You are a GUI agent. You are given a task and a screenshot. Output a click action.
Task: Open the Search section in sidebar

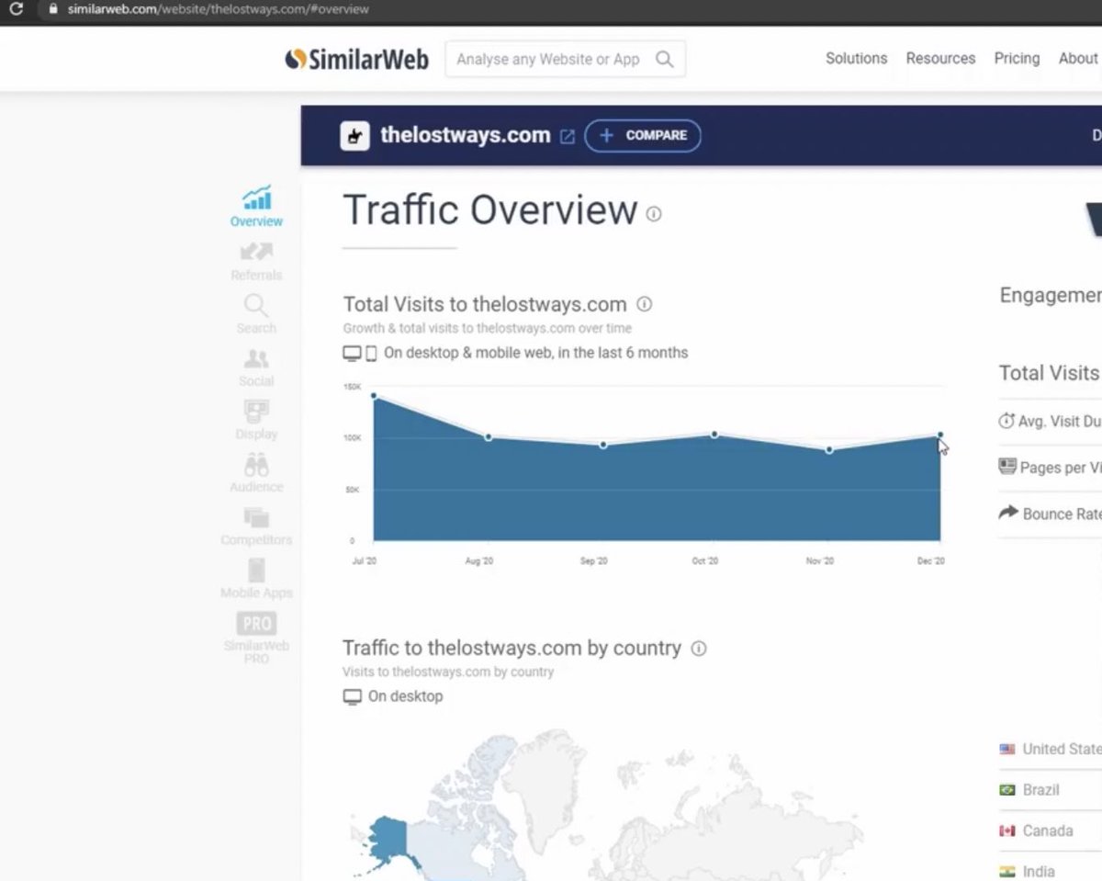[x=256, y=314]
